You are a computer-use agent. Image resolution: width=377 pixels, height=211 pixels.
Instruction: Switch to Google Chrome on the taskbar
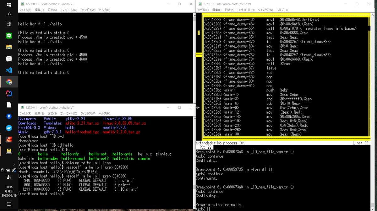(9, 82)
